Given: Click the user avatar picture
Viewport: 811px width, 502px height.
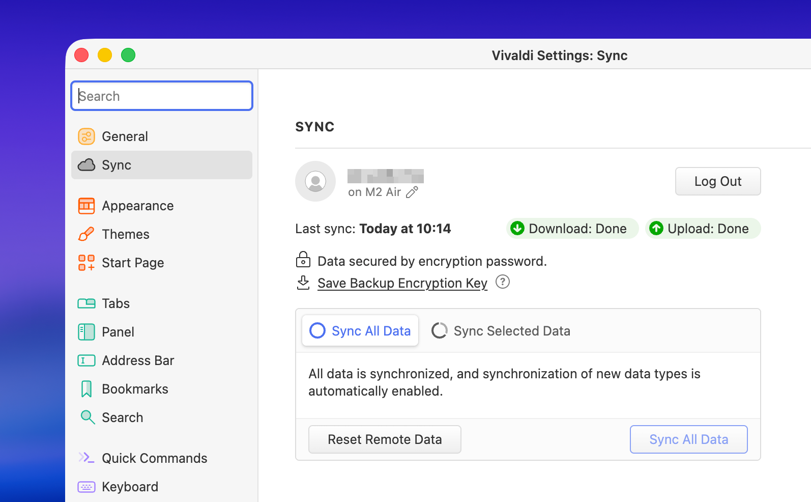Looking at the screenshot, I should [x=315, y=181].
